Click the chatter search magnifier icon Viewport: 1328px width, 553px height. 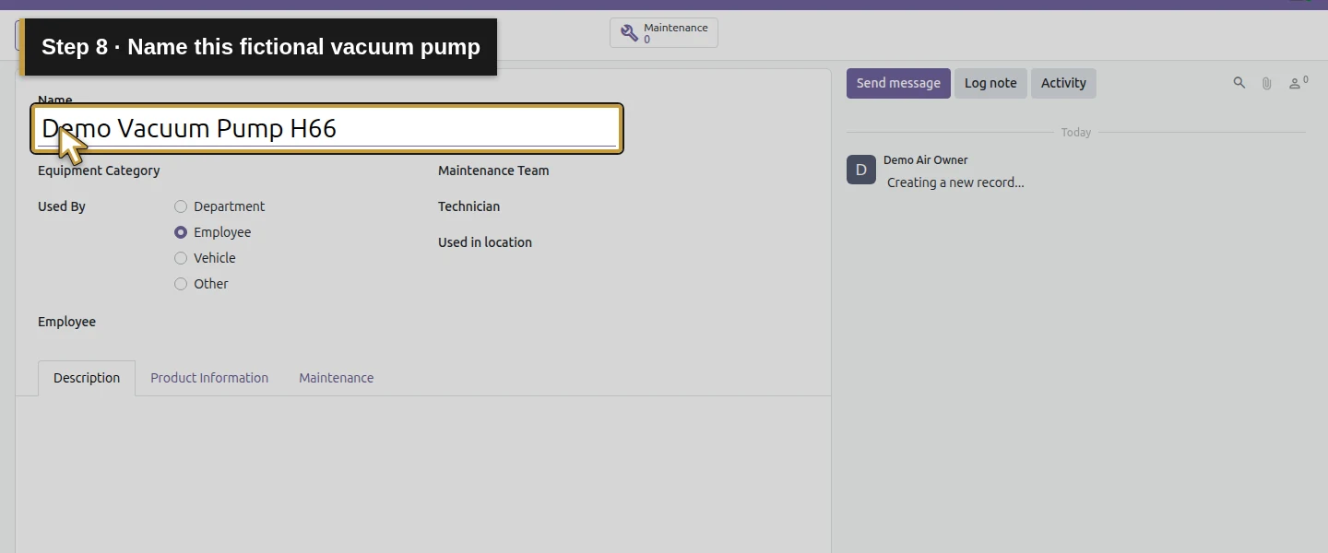point(1239,83)
